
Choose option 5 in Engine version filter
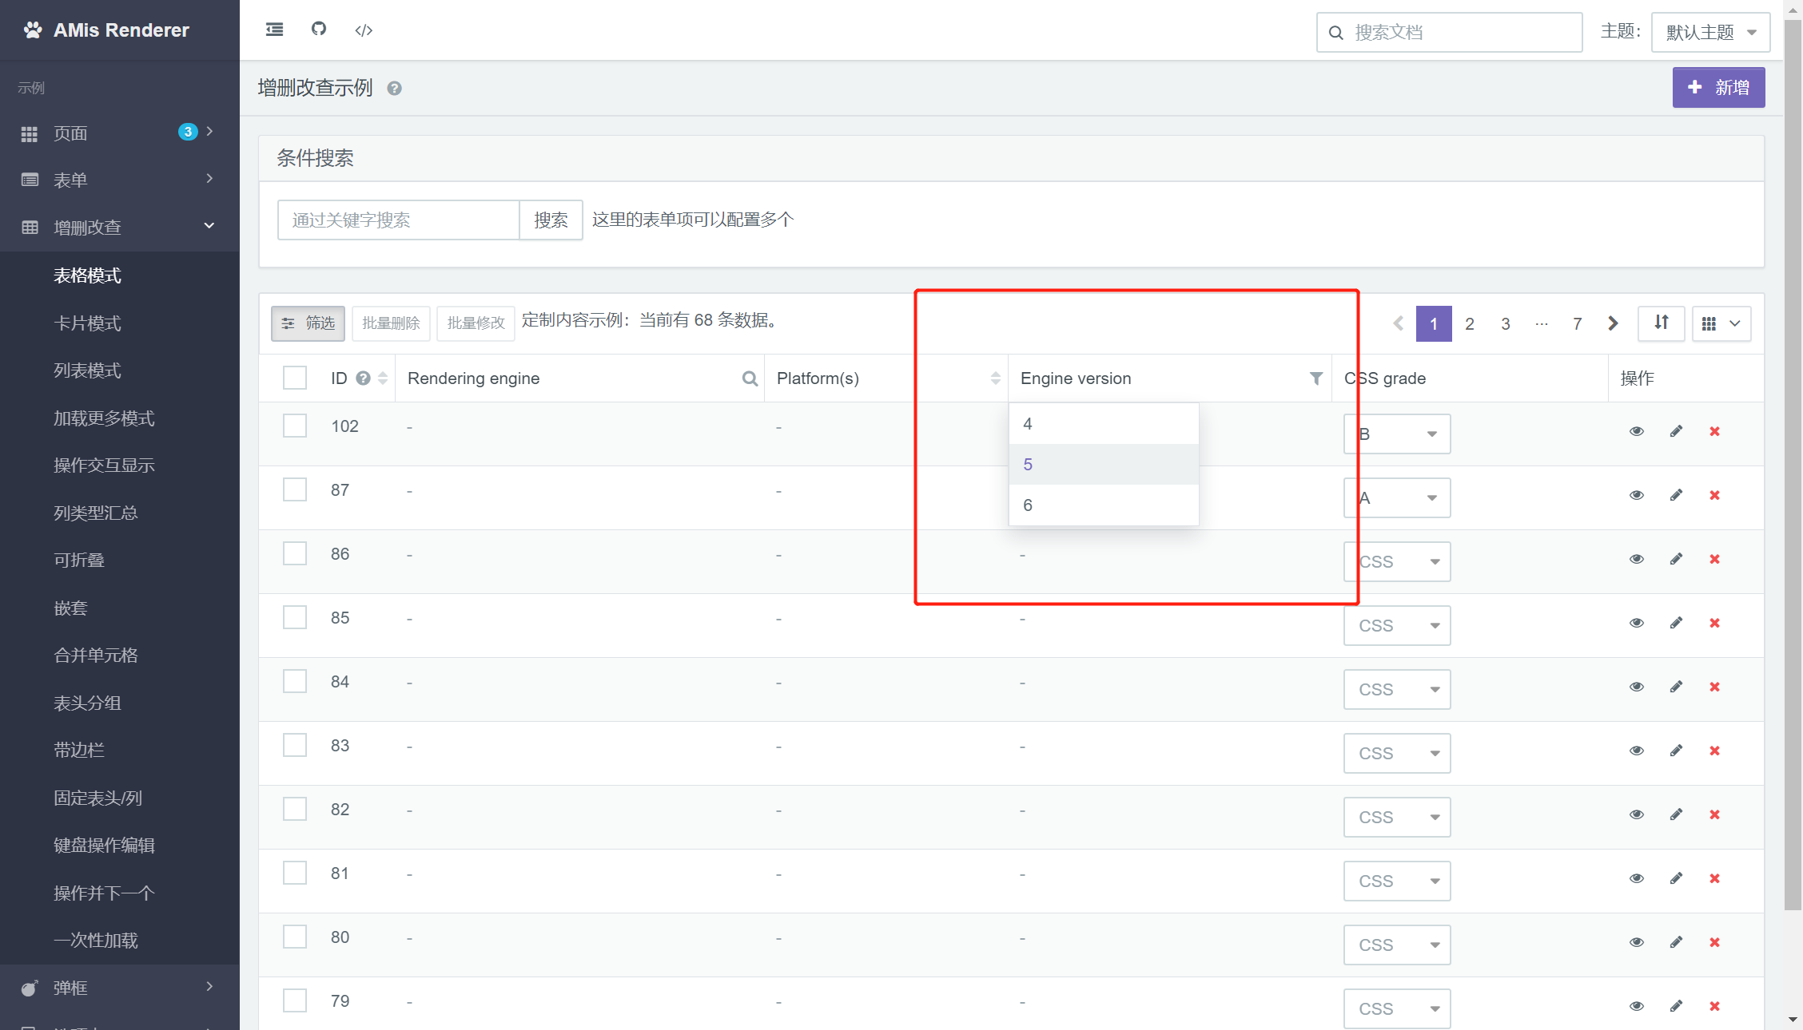coord(1104,464)
